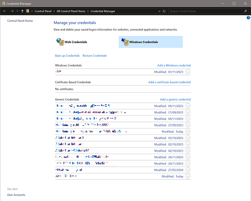Expand the generic credential modified 27/05/2024
This screenshot has height=201, width=251.
[x=188, y=170]
